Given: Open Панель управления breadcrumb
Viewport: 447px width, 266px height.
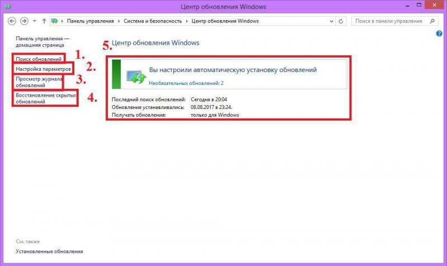Looking at the screenshot, I should pyautogui.click(x=90, y=21).
